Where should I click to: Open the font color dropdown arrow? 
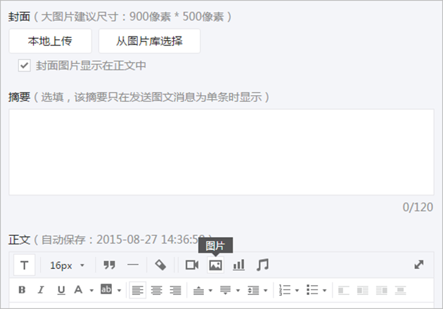tap(91, 290)
